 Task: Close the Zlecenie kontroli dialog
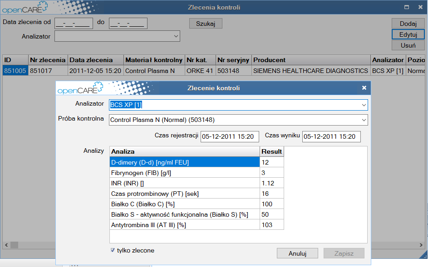(364, 88)
